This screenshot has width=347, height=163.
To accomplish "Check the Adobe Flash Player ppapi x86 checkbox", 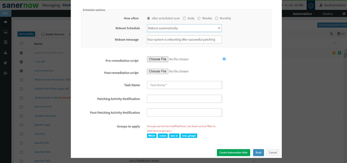I will pyautogui.click(x=21, y=89).
